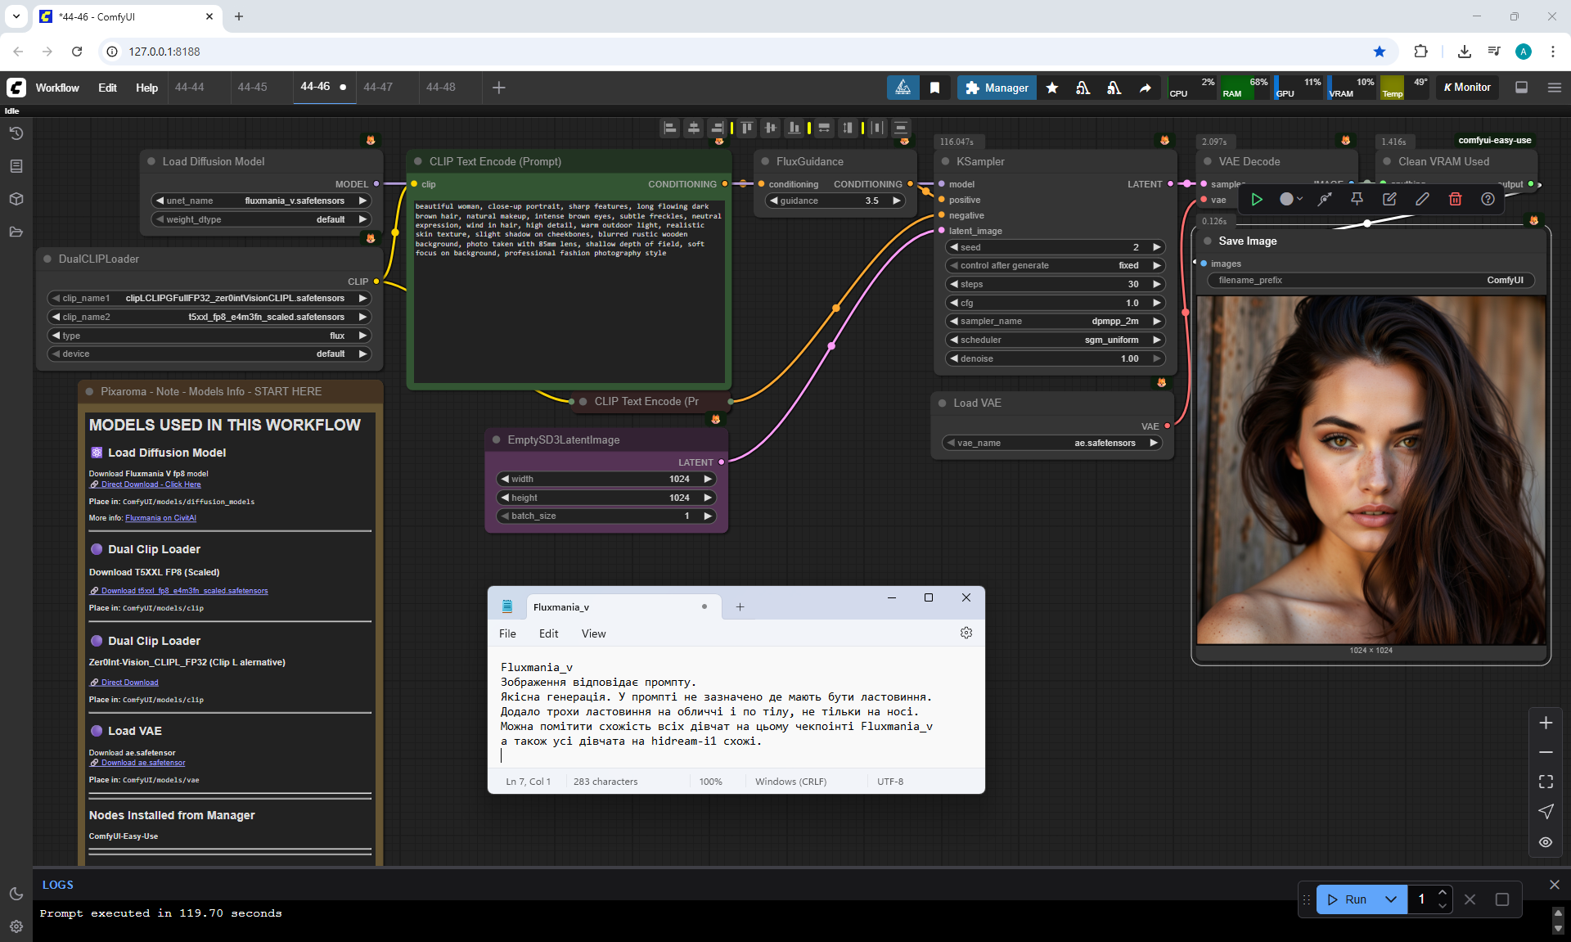
Task: Click the Fluxmania on CivitAI link
Action: (x=160, y=518)
